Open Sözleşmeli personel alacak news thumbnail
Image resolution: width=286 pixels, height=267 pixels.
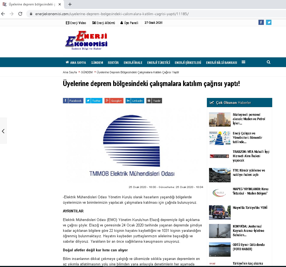tap(220, 119)
